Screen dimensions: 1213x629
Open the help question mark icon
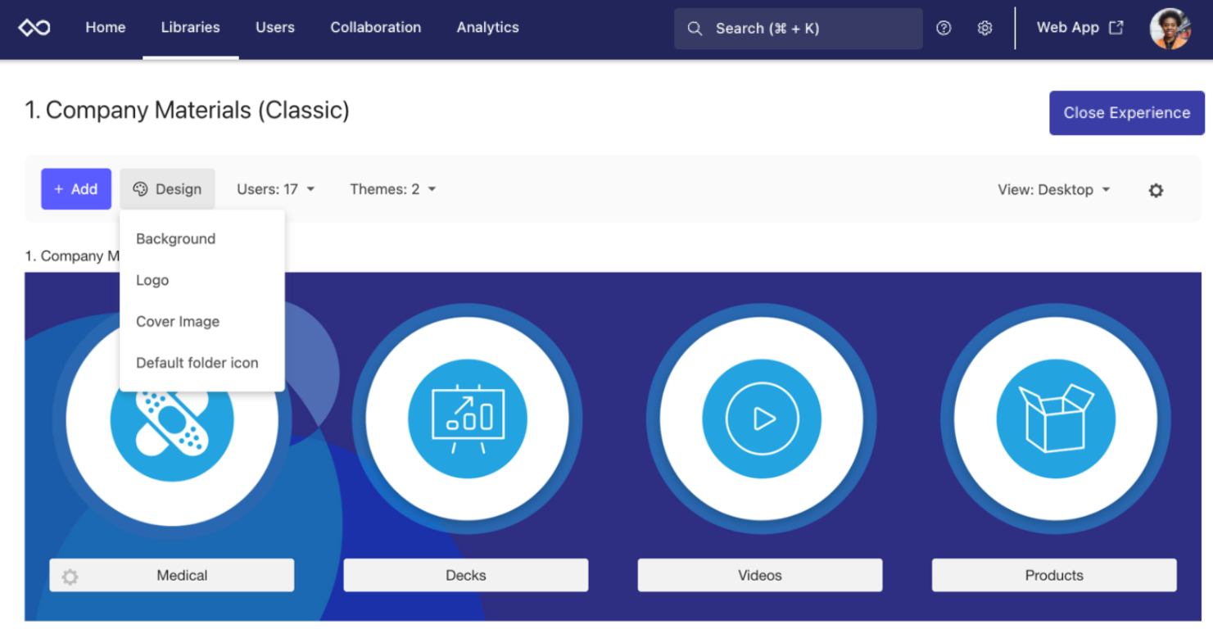(x=944, y=28)
